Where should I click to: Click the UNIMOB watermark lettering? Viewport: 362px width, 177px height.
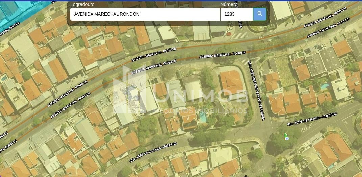[x=203, y=96]
